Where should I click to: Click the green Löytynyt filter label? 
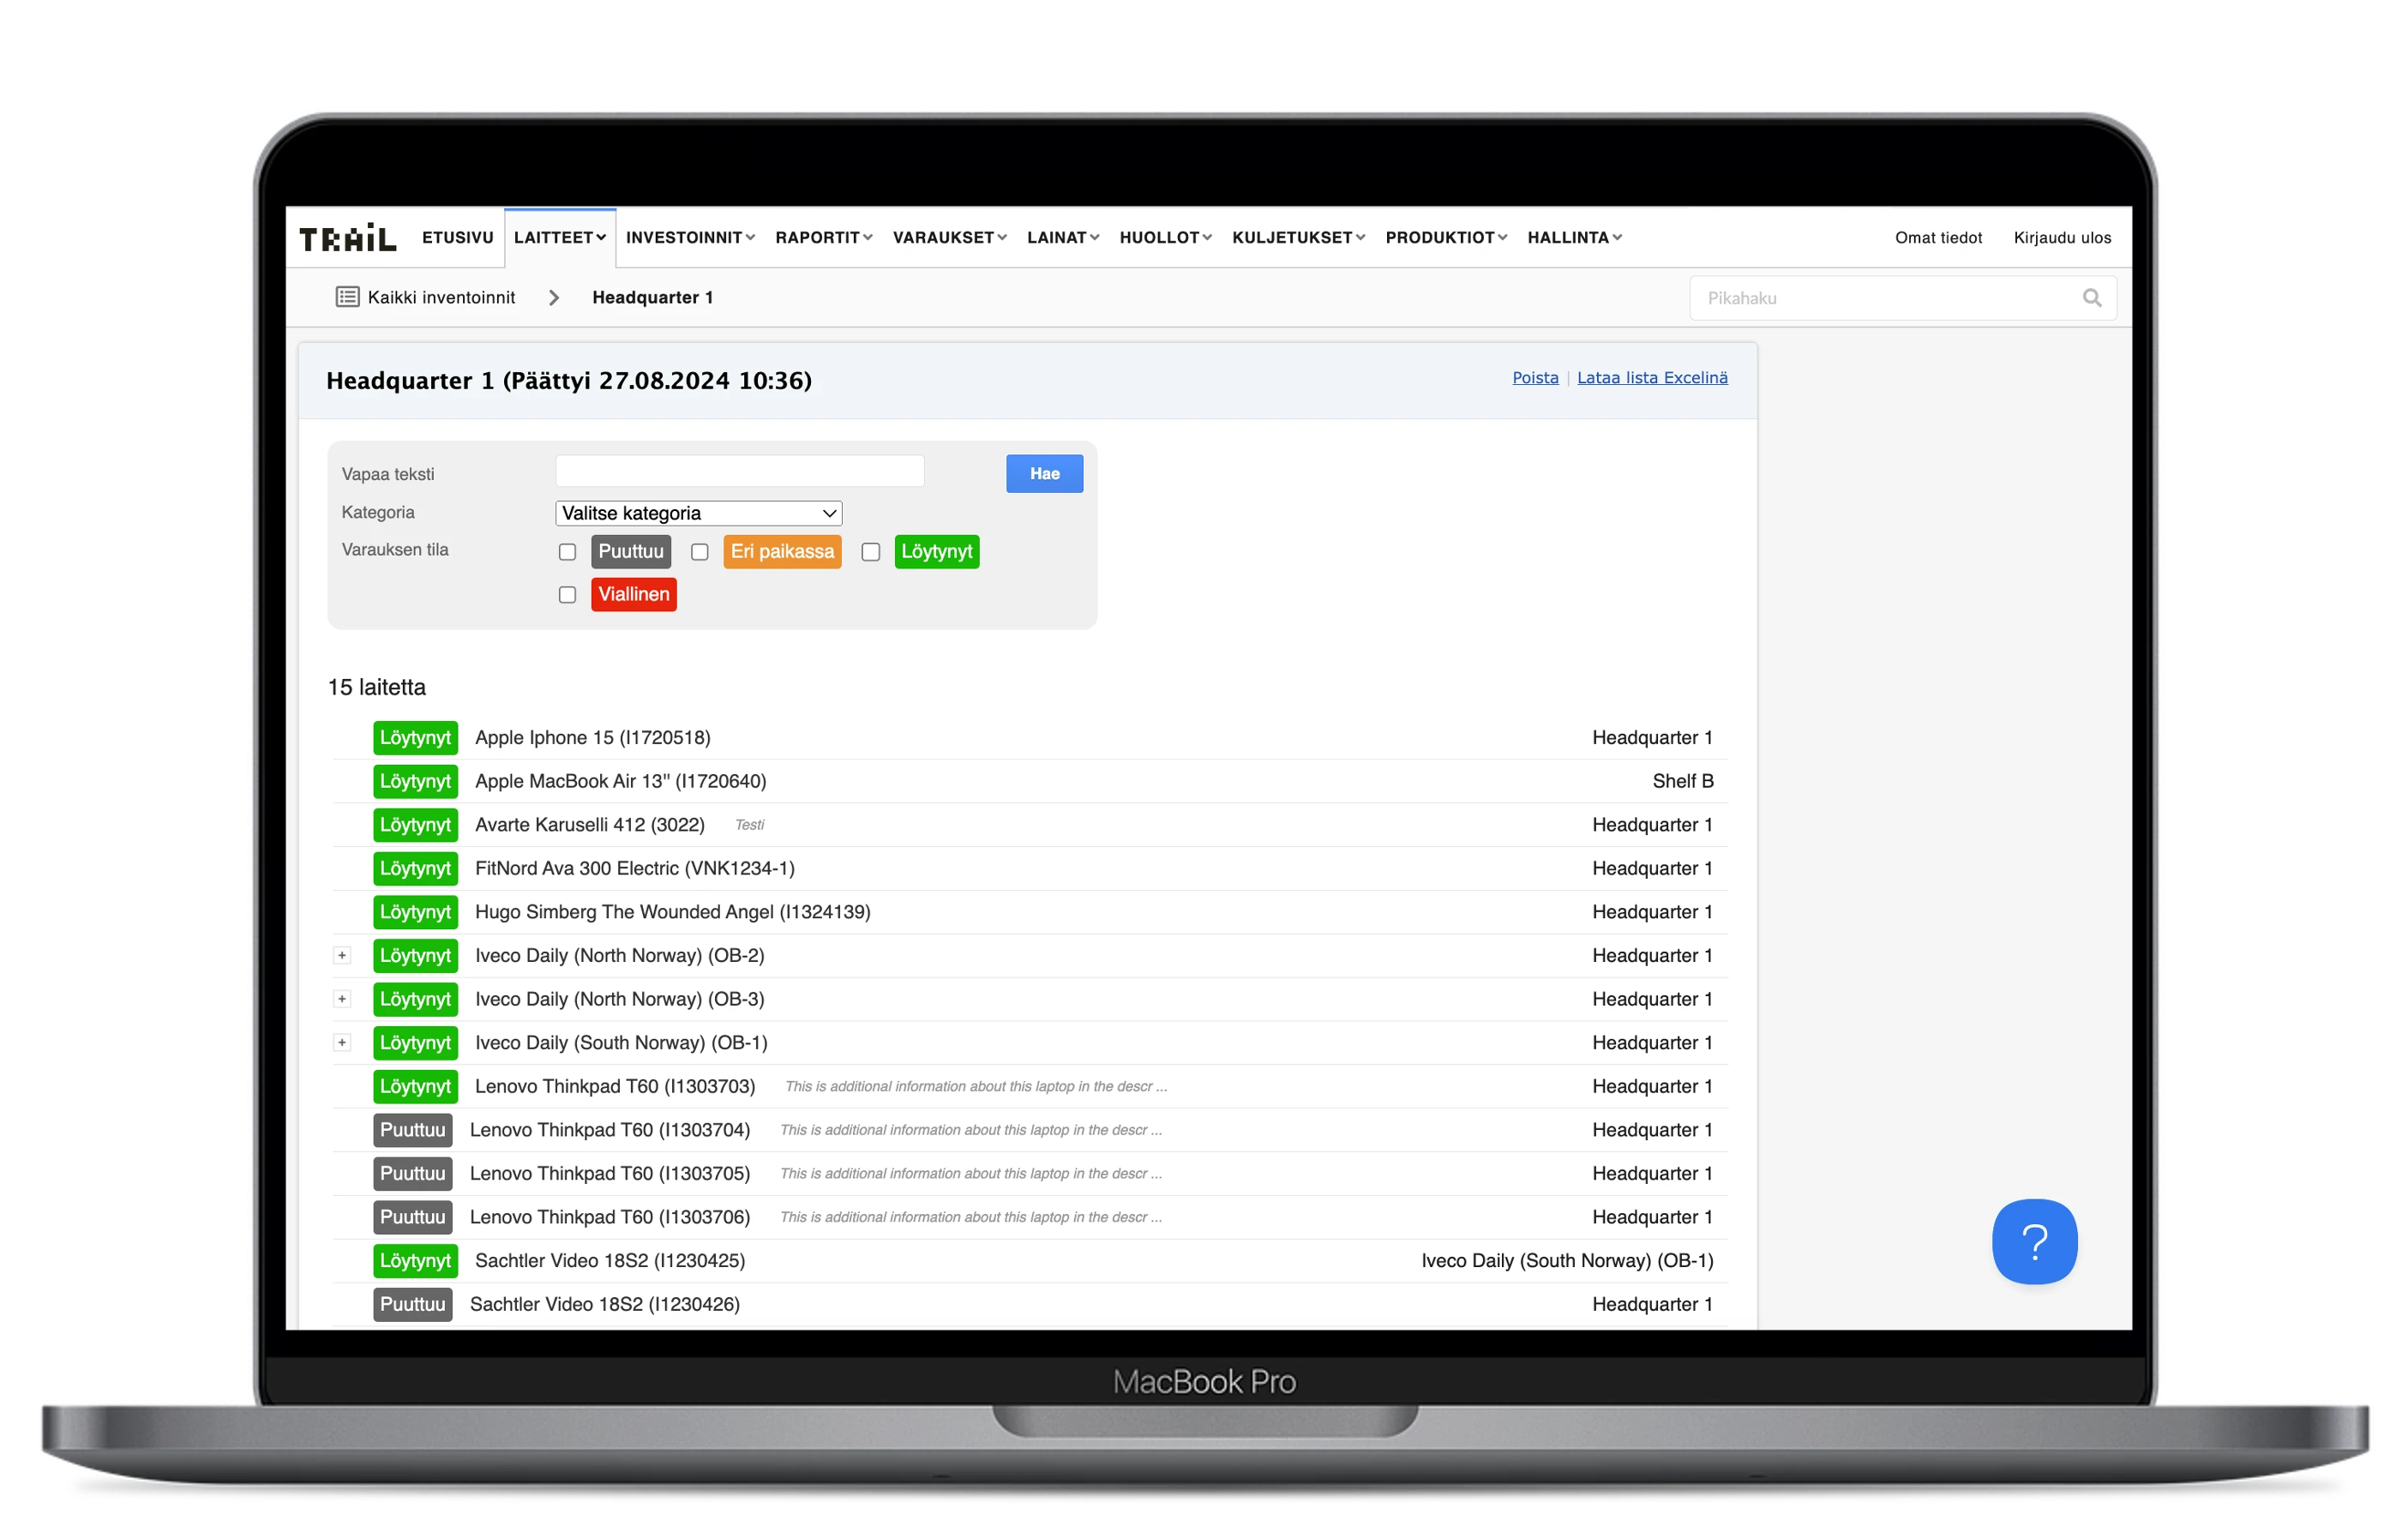pyautogui.click(x=936, y=552)
